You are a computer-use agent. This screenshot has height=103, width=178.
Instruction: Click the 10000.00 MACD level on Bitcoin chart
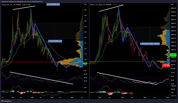click(x=173, y=86)
